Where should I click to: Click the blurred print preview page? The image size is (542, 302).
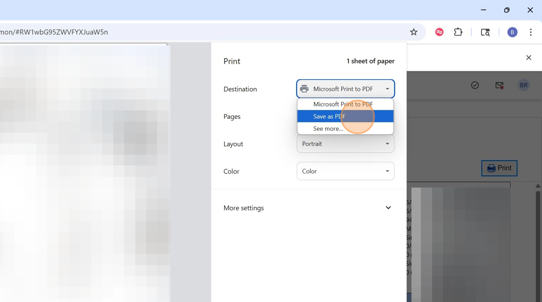[x=85, y=173]
